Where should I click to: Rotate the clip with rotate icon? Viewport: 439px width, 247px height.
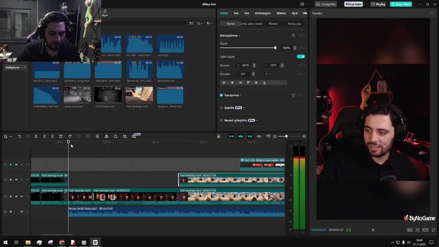(x=116, y=136)
